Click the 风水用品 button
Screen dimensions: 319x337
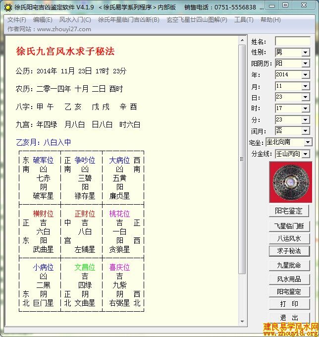click(289, 279)
